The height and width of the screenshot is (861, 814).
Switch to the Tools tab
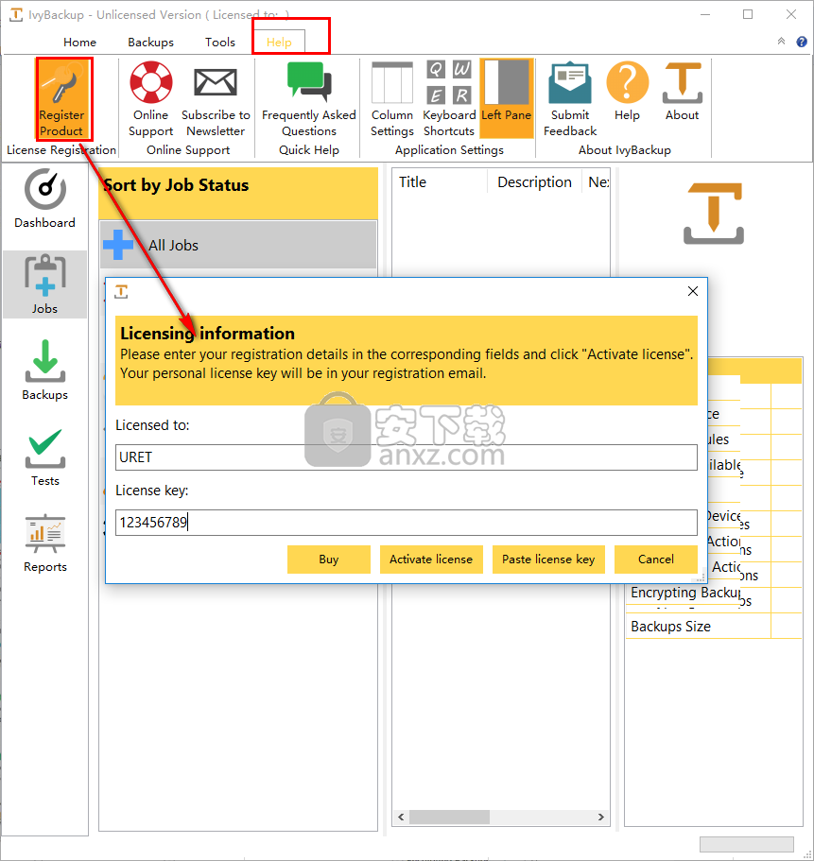tap(219, 43)
